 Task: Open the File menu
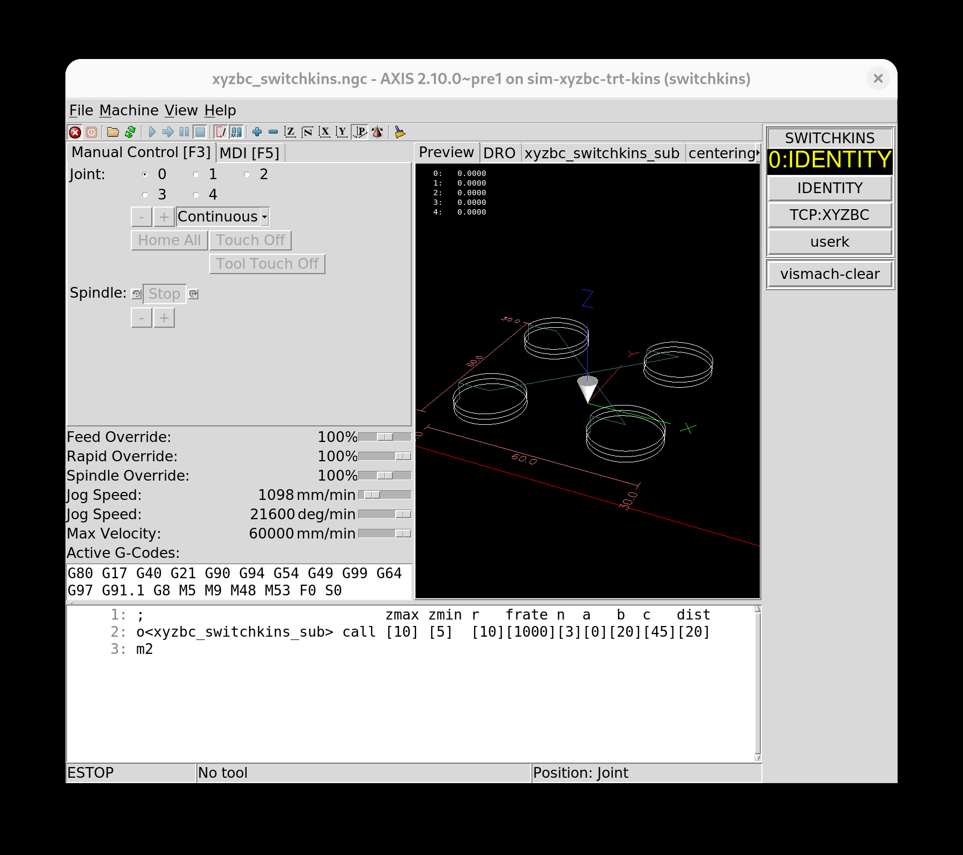[81, 110]
